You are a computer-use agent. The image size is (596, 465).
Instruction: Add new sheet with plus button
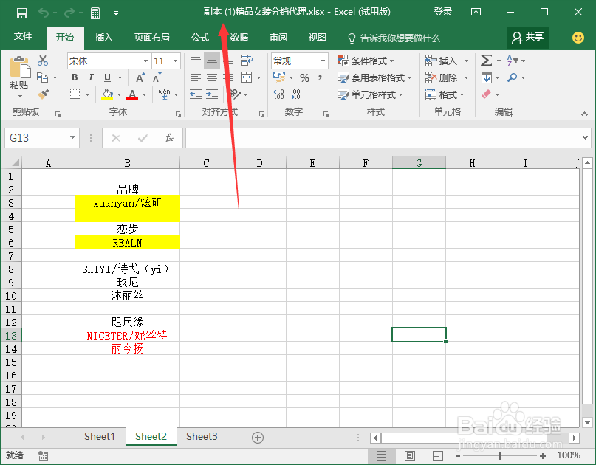point(258,438)
